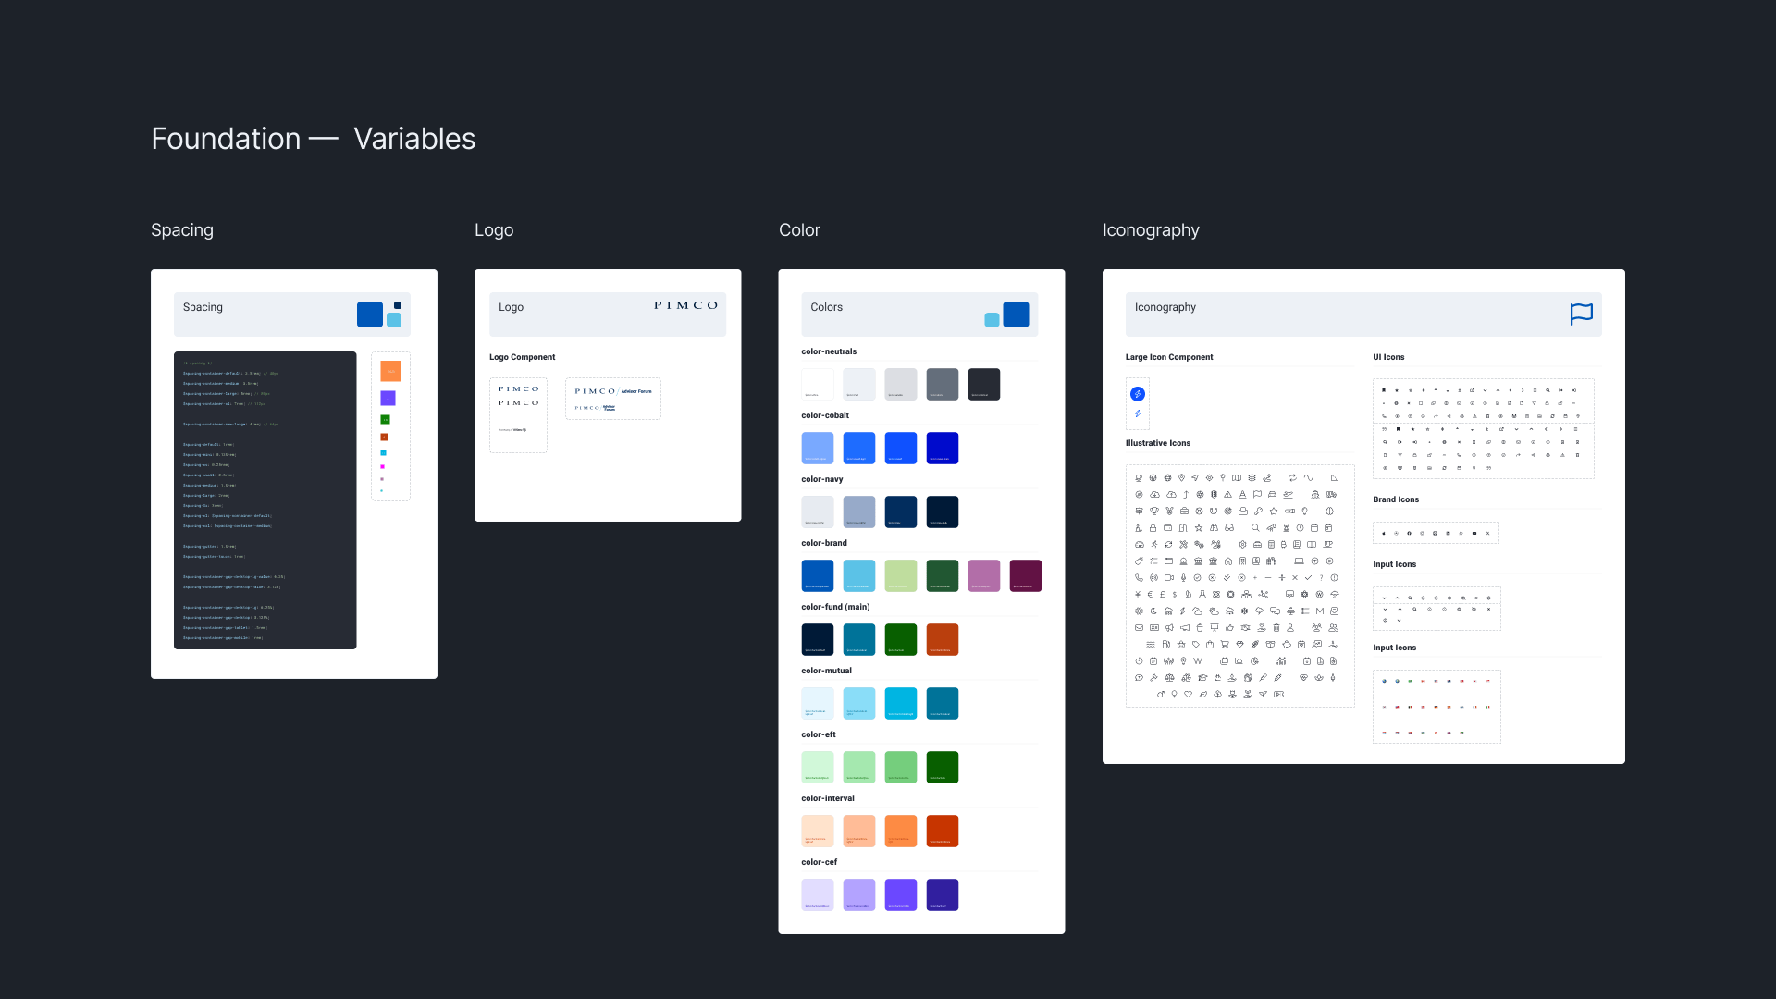
Task: Select the PIMCO Advisor Forum logo
Action: (613, 399)
